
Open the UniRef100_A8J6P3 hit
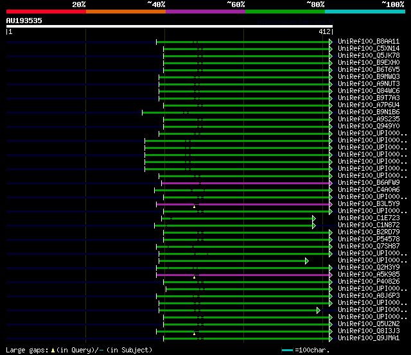tap(369, 296)
